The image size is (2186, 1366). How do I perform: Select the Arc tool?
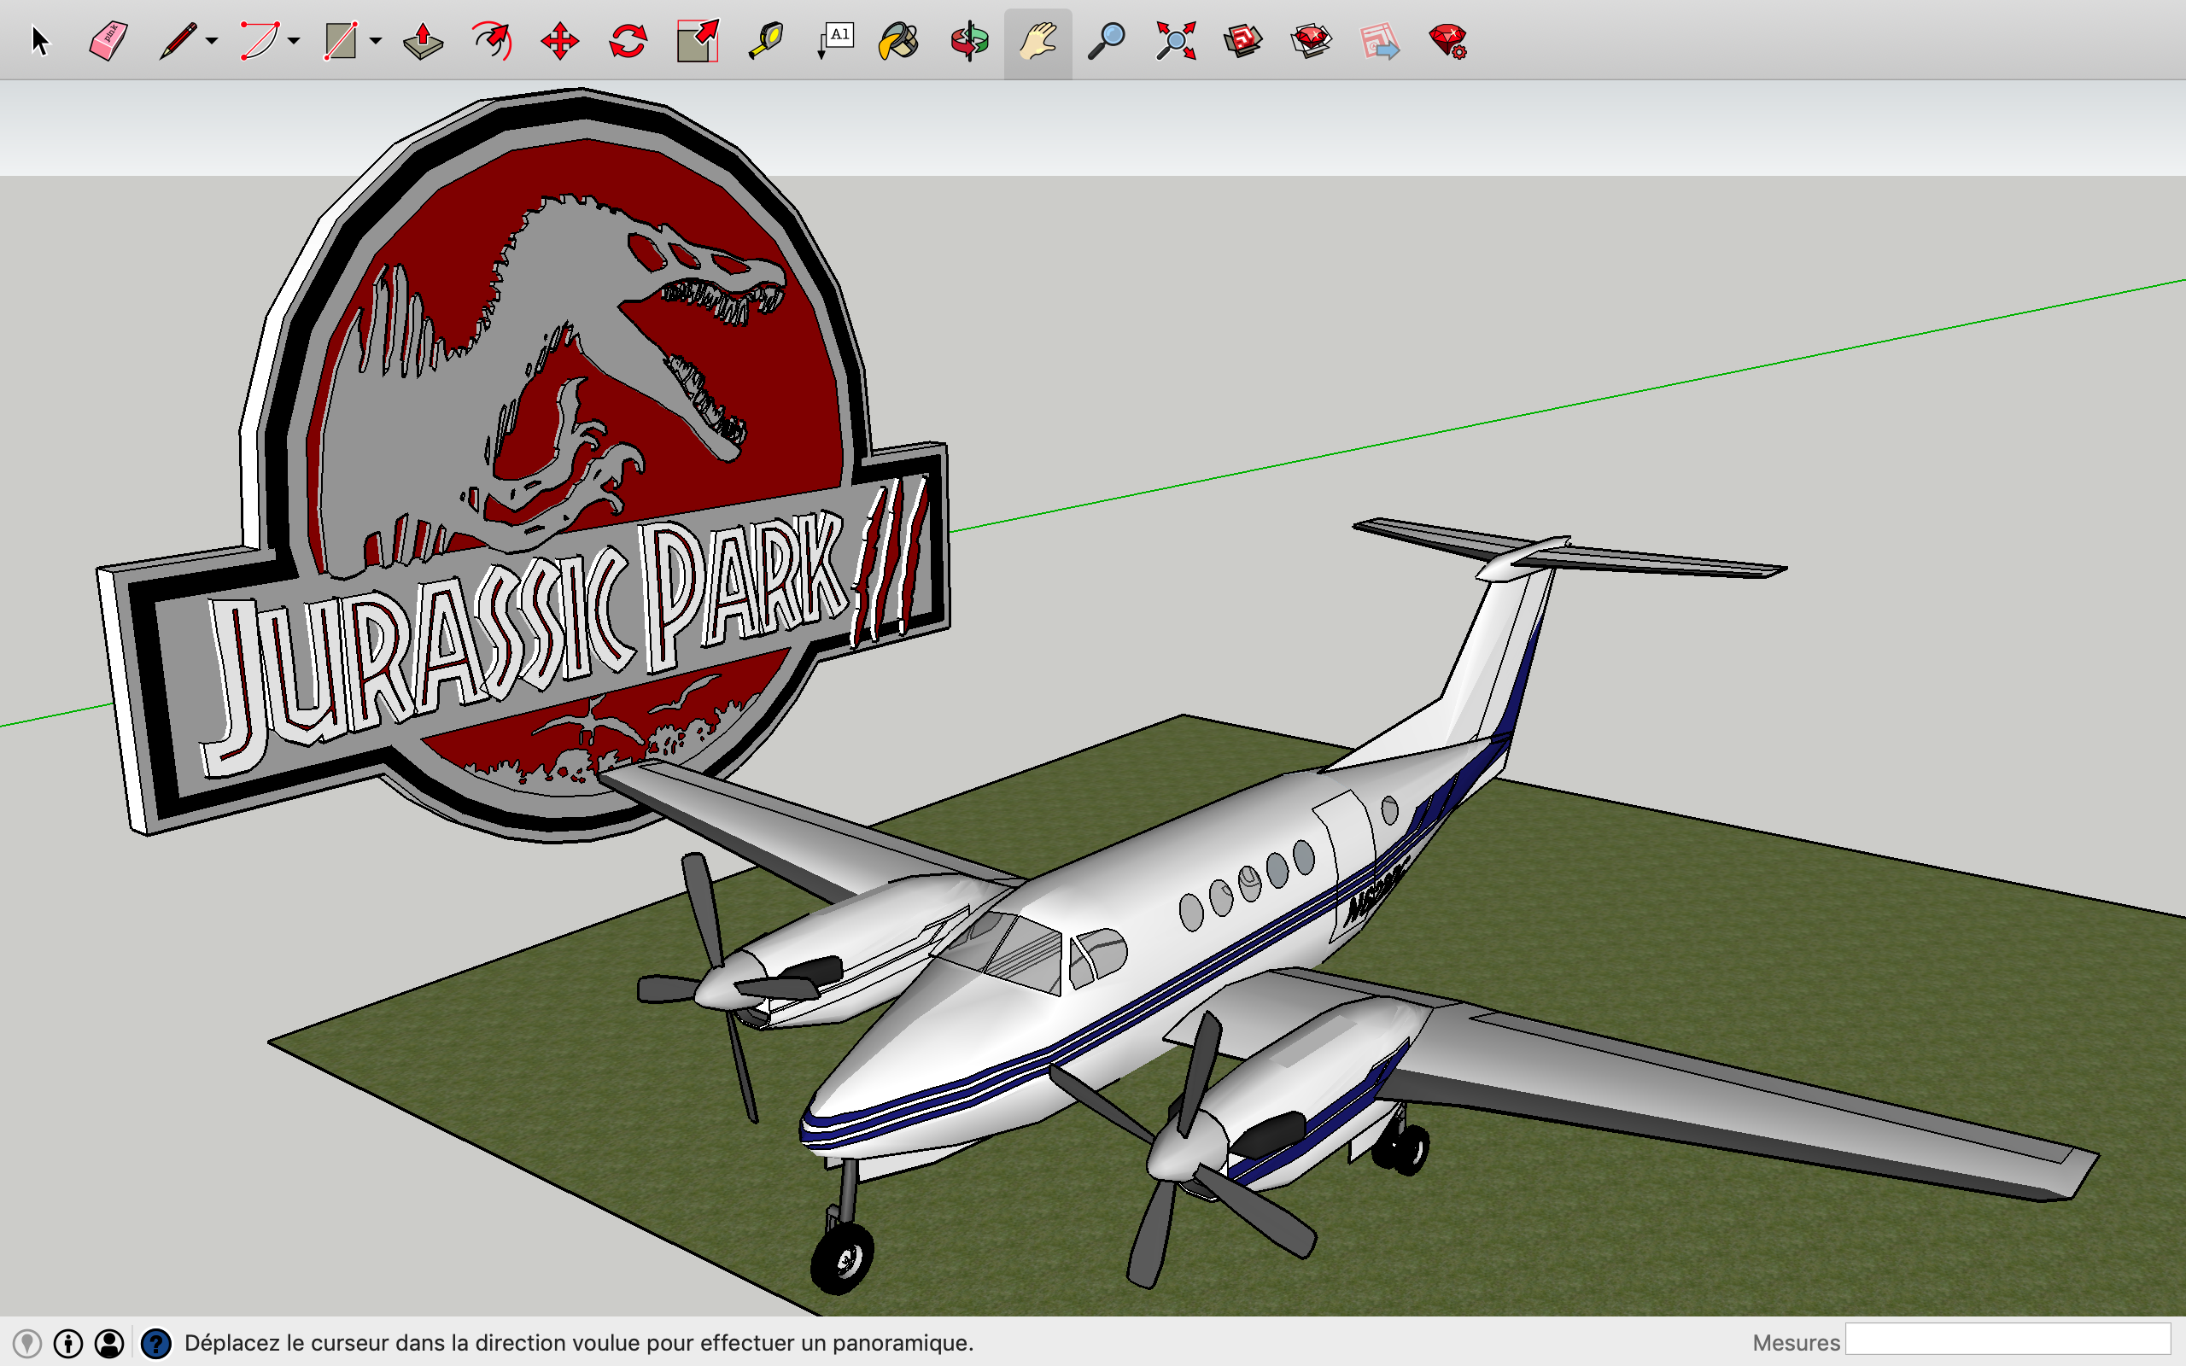[260, 42]
